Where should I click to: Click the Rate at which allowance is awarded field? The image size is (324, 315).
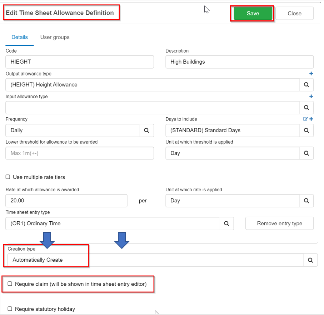tap(66, 201)
